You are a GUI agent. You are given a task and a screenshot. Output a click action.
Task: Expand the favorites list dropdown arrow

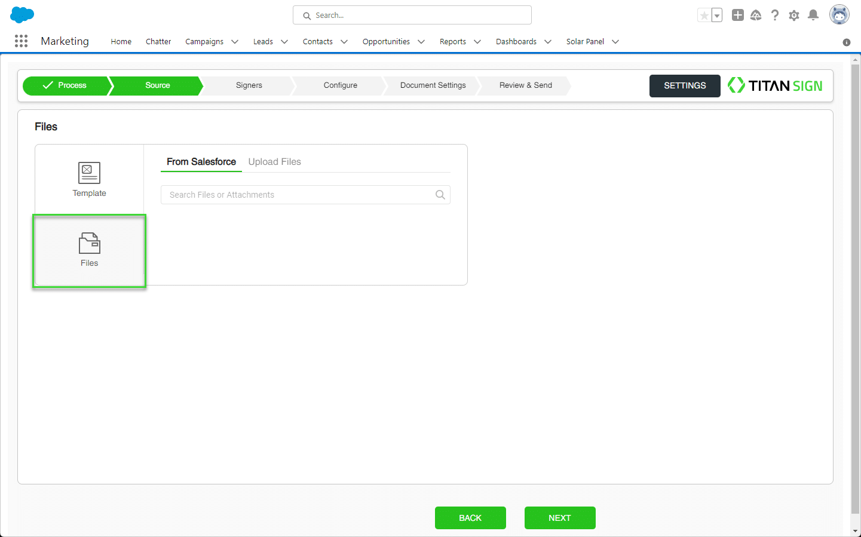pyautogui.click(x=717, y=16)
